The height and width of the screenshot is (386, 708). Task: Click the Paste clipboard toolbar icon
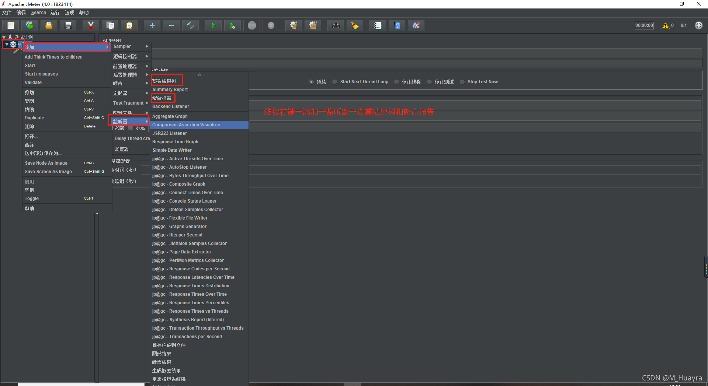click(129, 25)
